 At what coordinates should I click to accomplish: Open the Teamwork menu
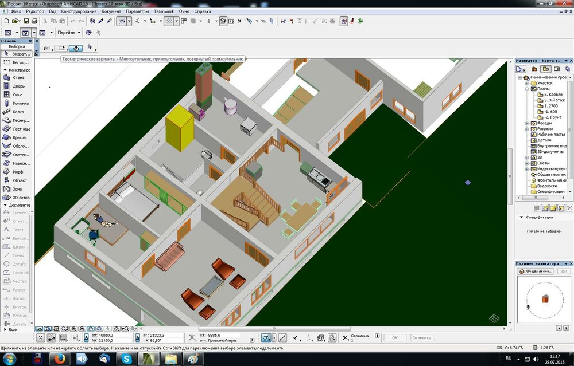(164, 11)
